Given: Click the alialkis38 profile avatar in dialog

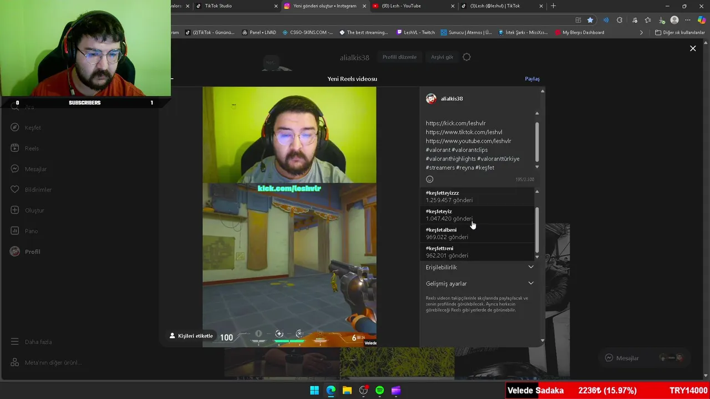Looking at the screenshot, I should (x=431, y=99).
